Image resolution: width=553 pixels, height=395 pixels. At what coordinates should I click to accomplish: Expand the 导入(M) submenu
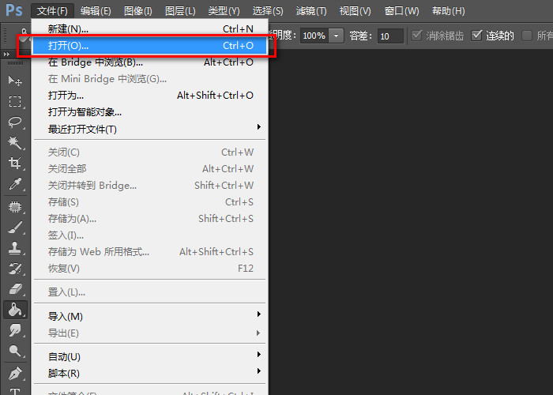pos(149,316)
